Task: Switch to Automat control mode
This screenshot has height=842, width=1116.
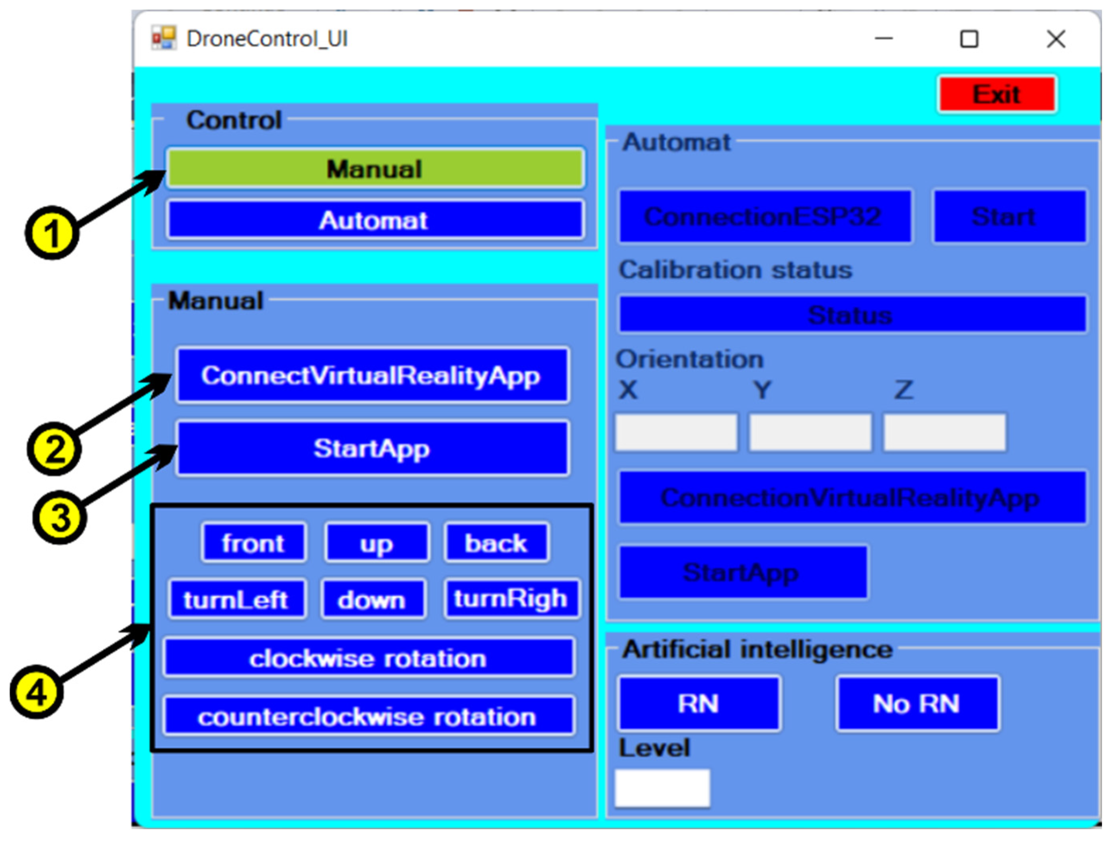Action: coord(375,220)
